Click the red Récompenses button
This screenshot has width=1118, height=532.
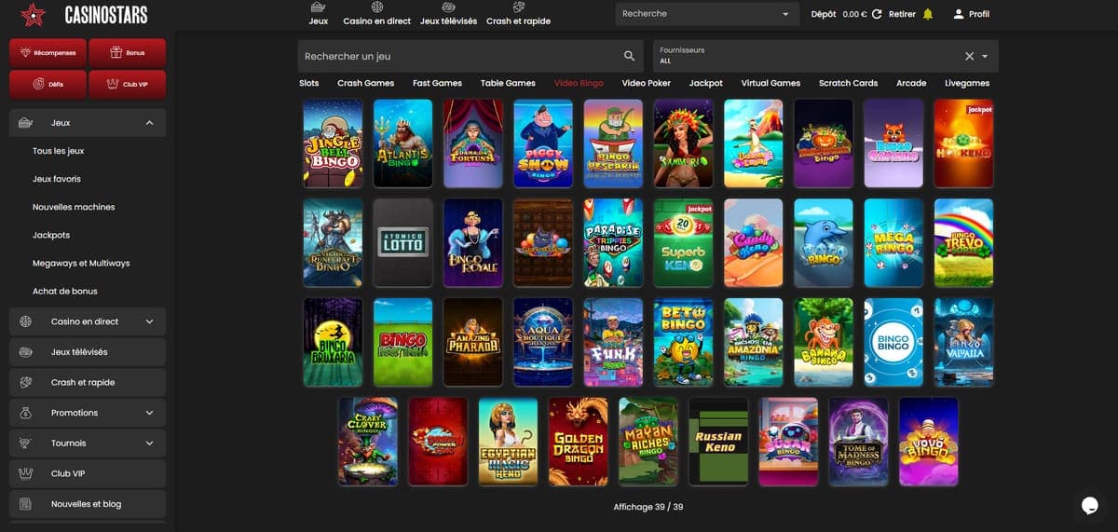tap(48, 52)
